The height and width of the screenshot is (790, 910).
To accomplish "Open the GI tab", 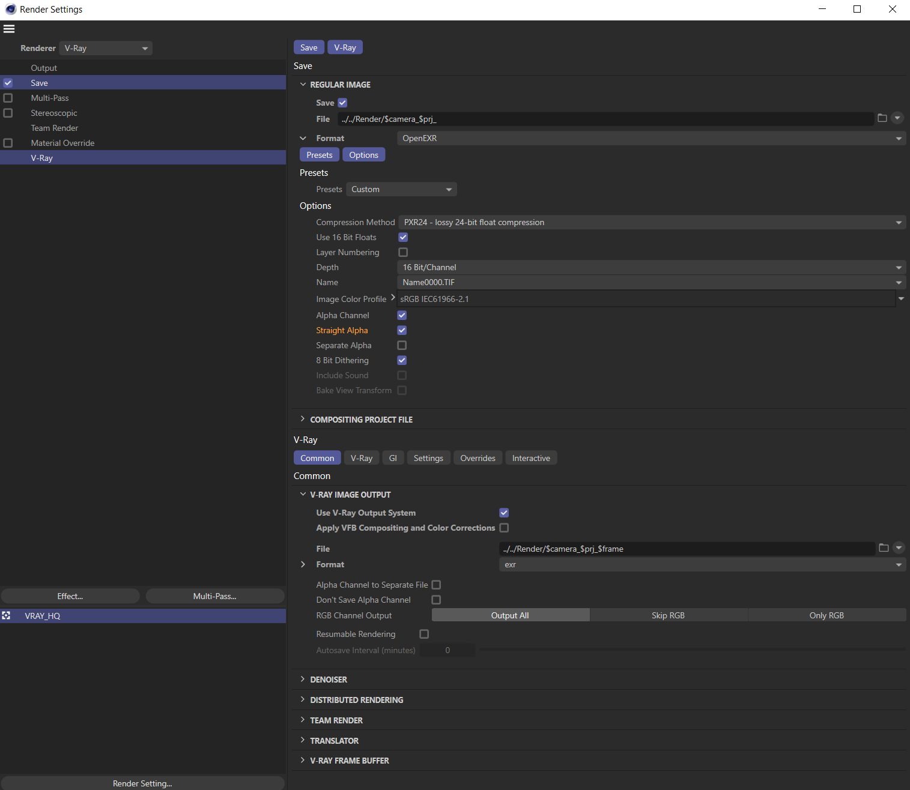I will click(393, 458).
